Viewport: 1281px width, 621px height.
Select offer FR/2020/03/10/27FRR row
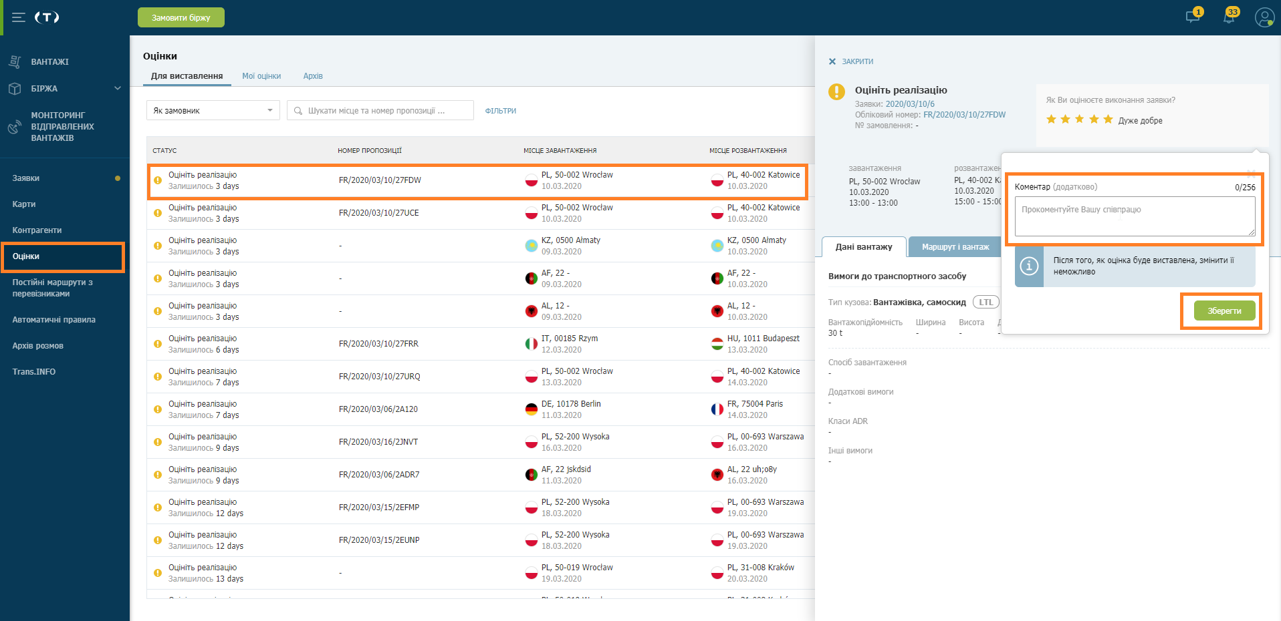coord(480,345)
